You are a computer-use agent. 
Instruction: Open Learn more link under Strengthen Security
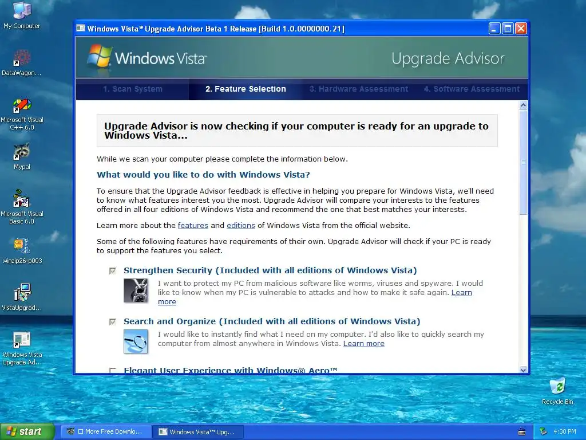point(462,293)
